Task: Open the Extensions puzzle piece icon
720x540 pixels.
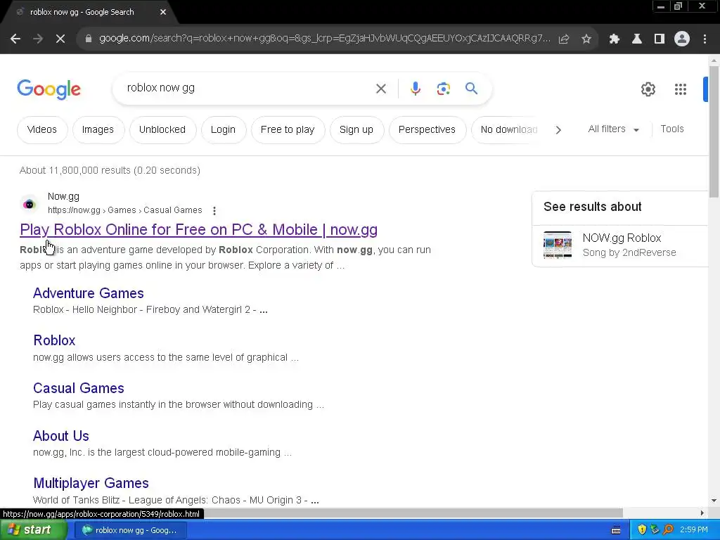Action: point(614,39)
